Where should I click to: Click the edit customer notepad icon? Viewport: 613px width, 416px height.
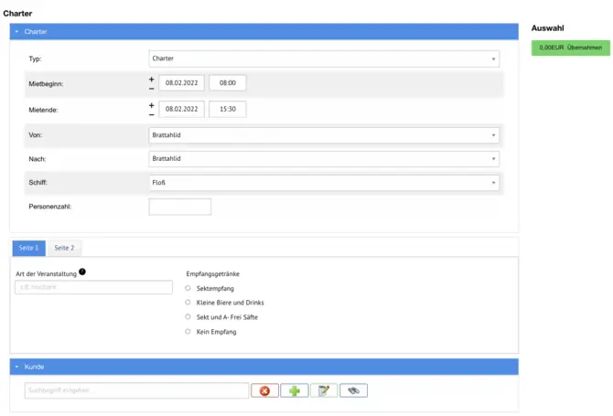pyautogui.click(x=324, y=390)
